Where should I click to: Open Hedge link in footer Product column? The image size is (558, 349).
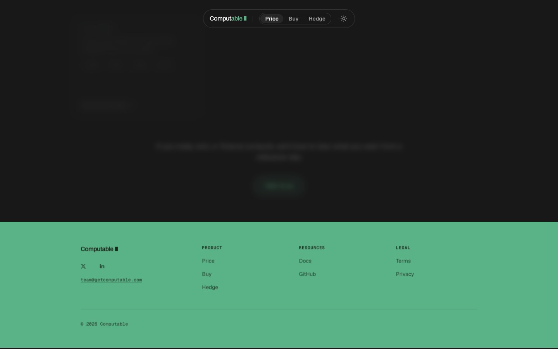(210, 287)
